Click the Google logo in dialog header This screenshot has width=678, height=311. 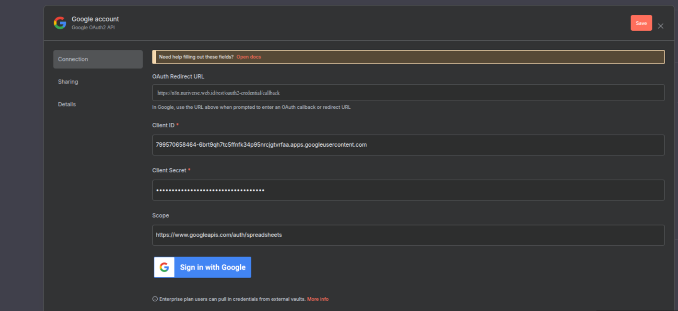click(60, 23)
